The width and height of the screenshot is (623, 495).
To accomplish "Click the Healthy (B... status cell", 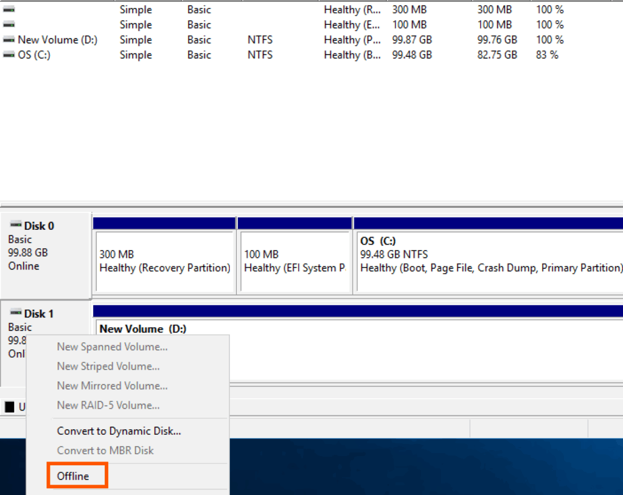I will point(352,55).
